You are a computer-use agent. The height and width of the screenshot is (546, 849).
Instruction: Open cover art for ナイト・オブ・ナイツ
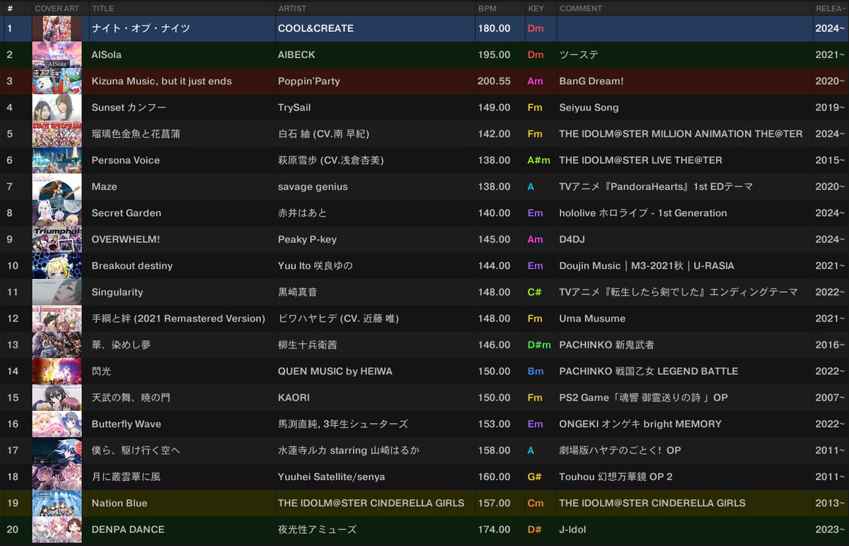tap(57, 28)
